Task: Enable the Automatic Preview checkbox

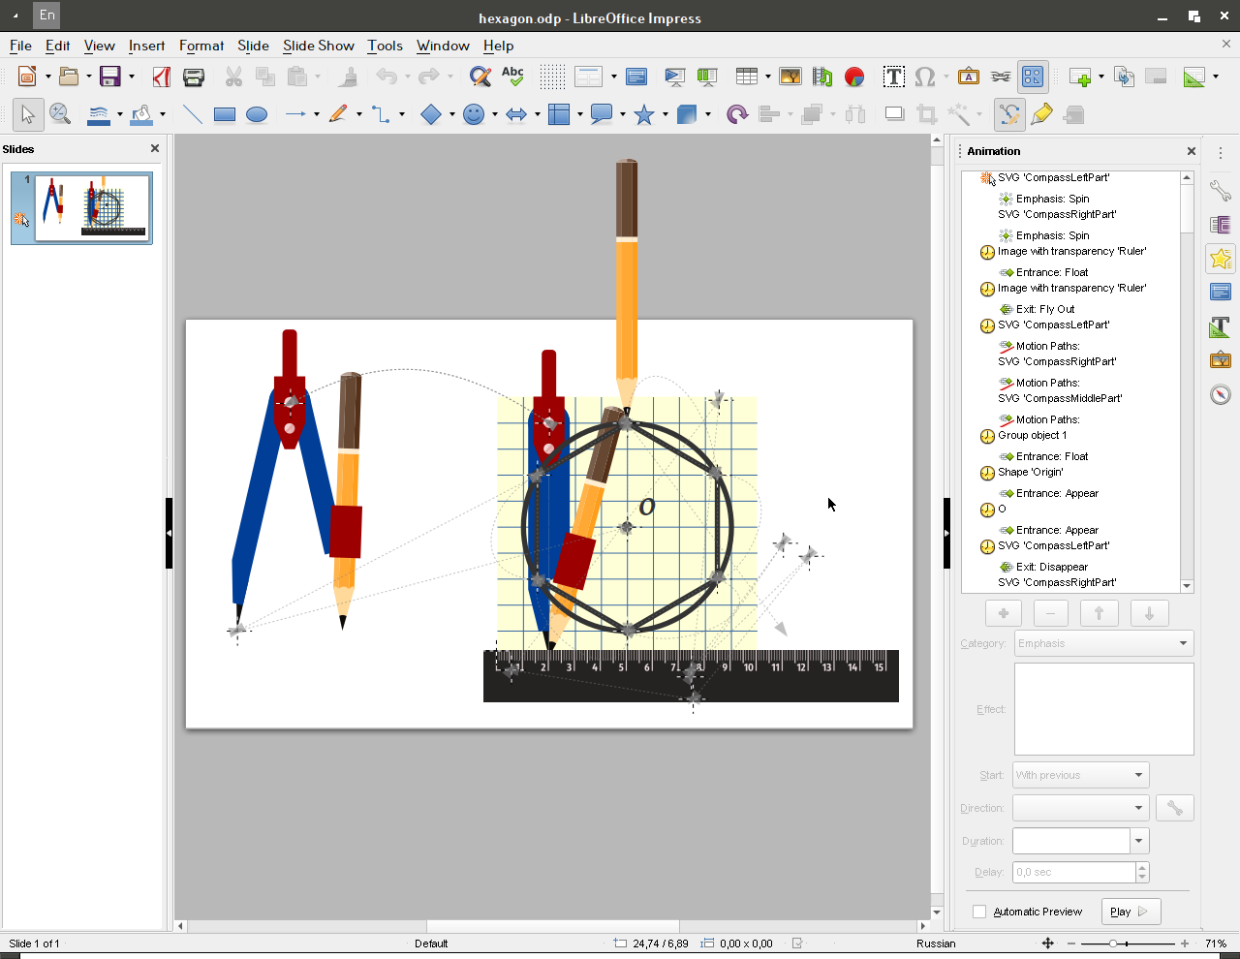Action: pos(979,912)
